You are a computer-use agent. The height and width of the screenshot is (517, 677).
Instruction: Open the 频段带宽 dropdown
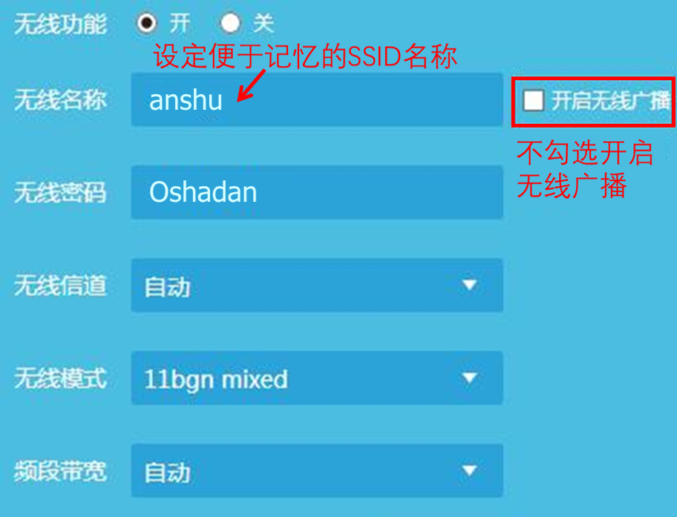click(x=318, y=471)
